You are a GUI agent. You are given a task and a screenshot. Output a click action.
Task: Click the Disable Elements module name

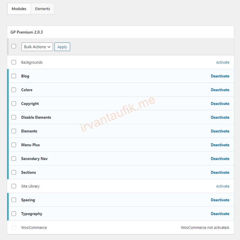tap(36, 117)
